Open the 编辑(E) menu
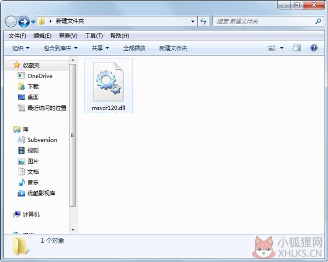Screen dimensions: 328x262 (43, 36)
